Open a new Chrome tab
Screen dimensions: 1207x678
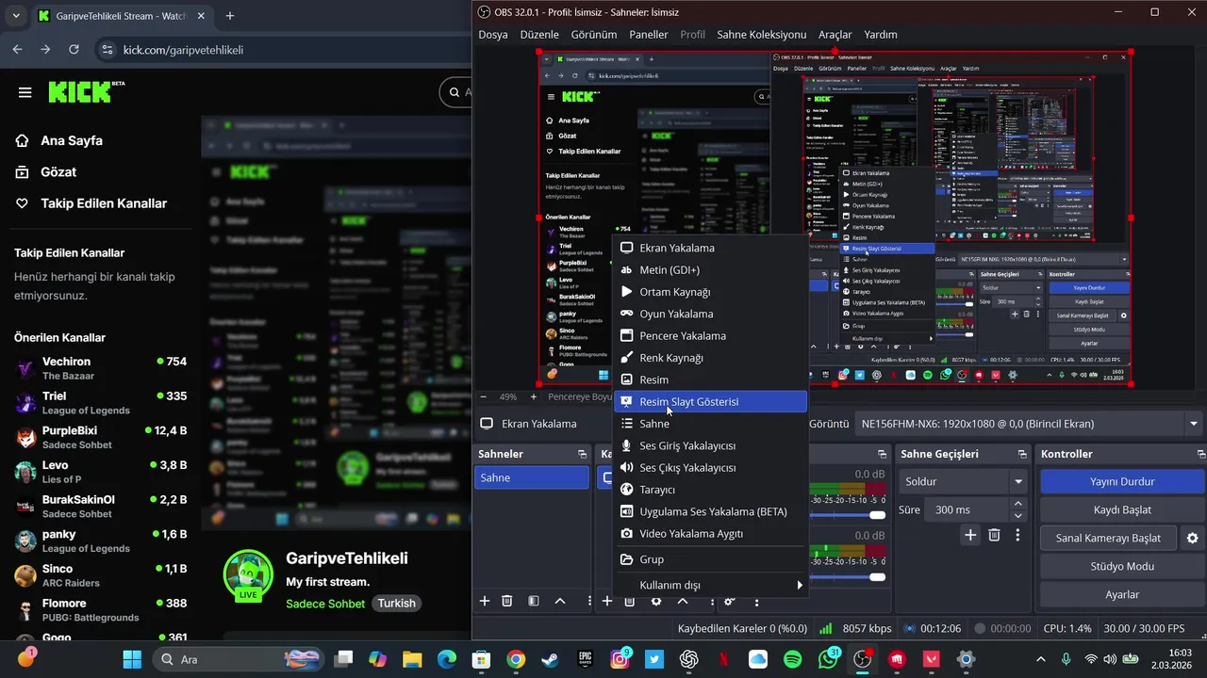230,16
